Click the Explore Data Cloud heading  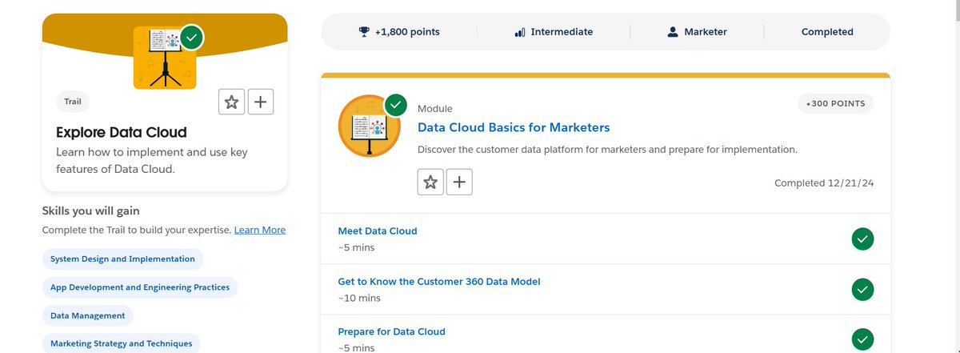click(x=122, y=132)
